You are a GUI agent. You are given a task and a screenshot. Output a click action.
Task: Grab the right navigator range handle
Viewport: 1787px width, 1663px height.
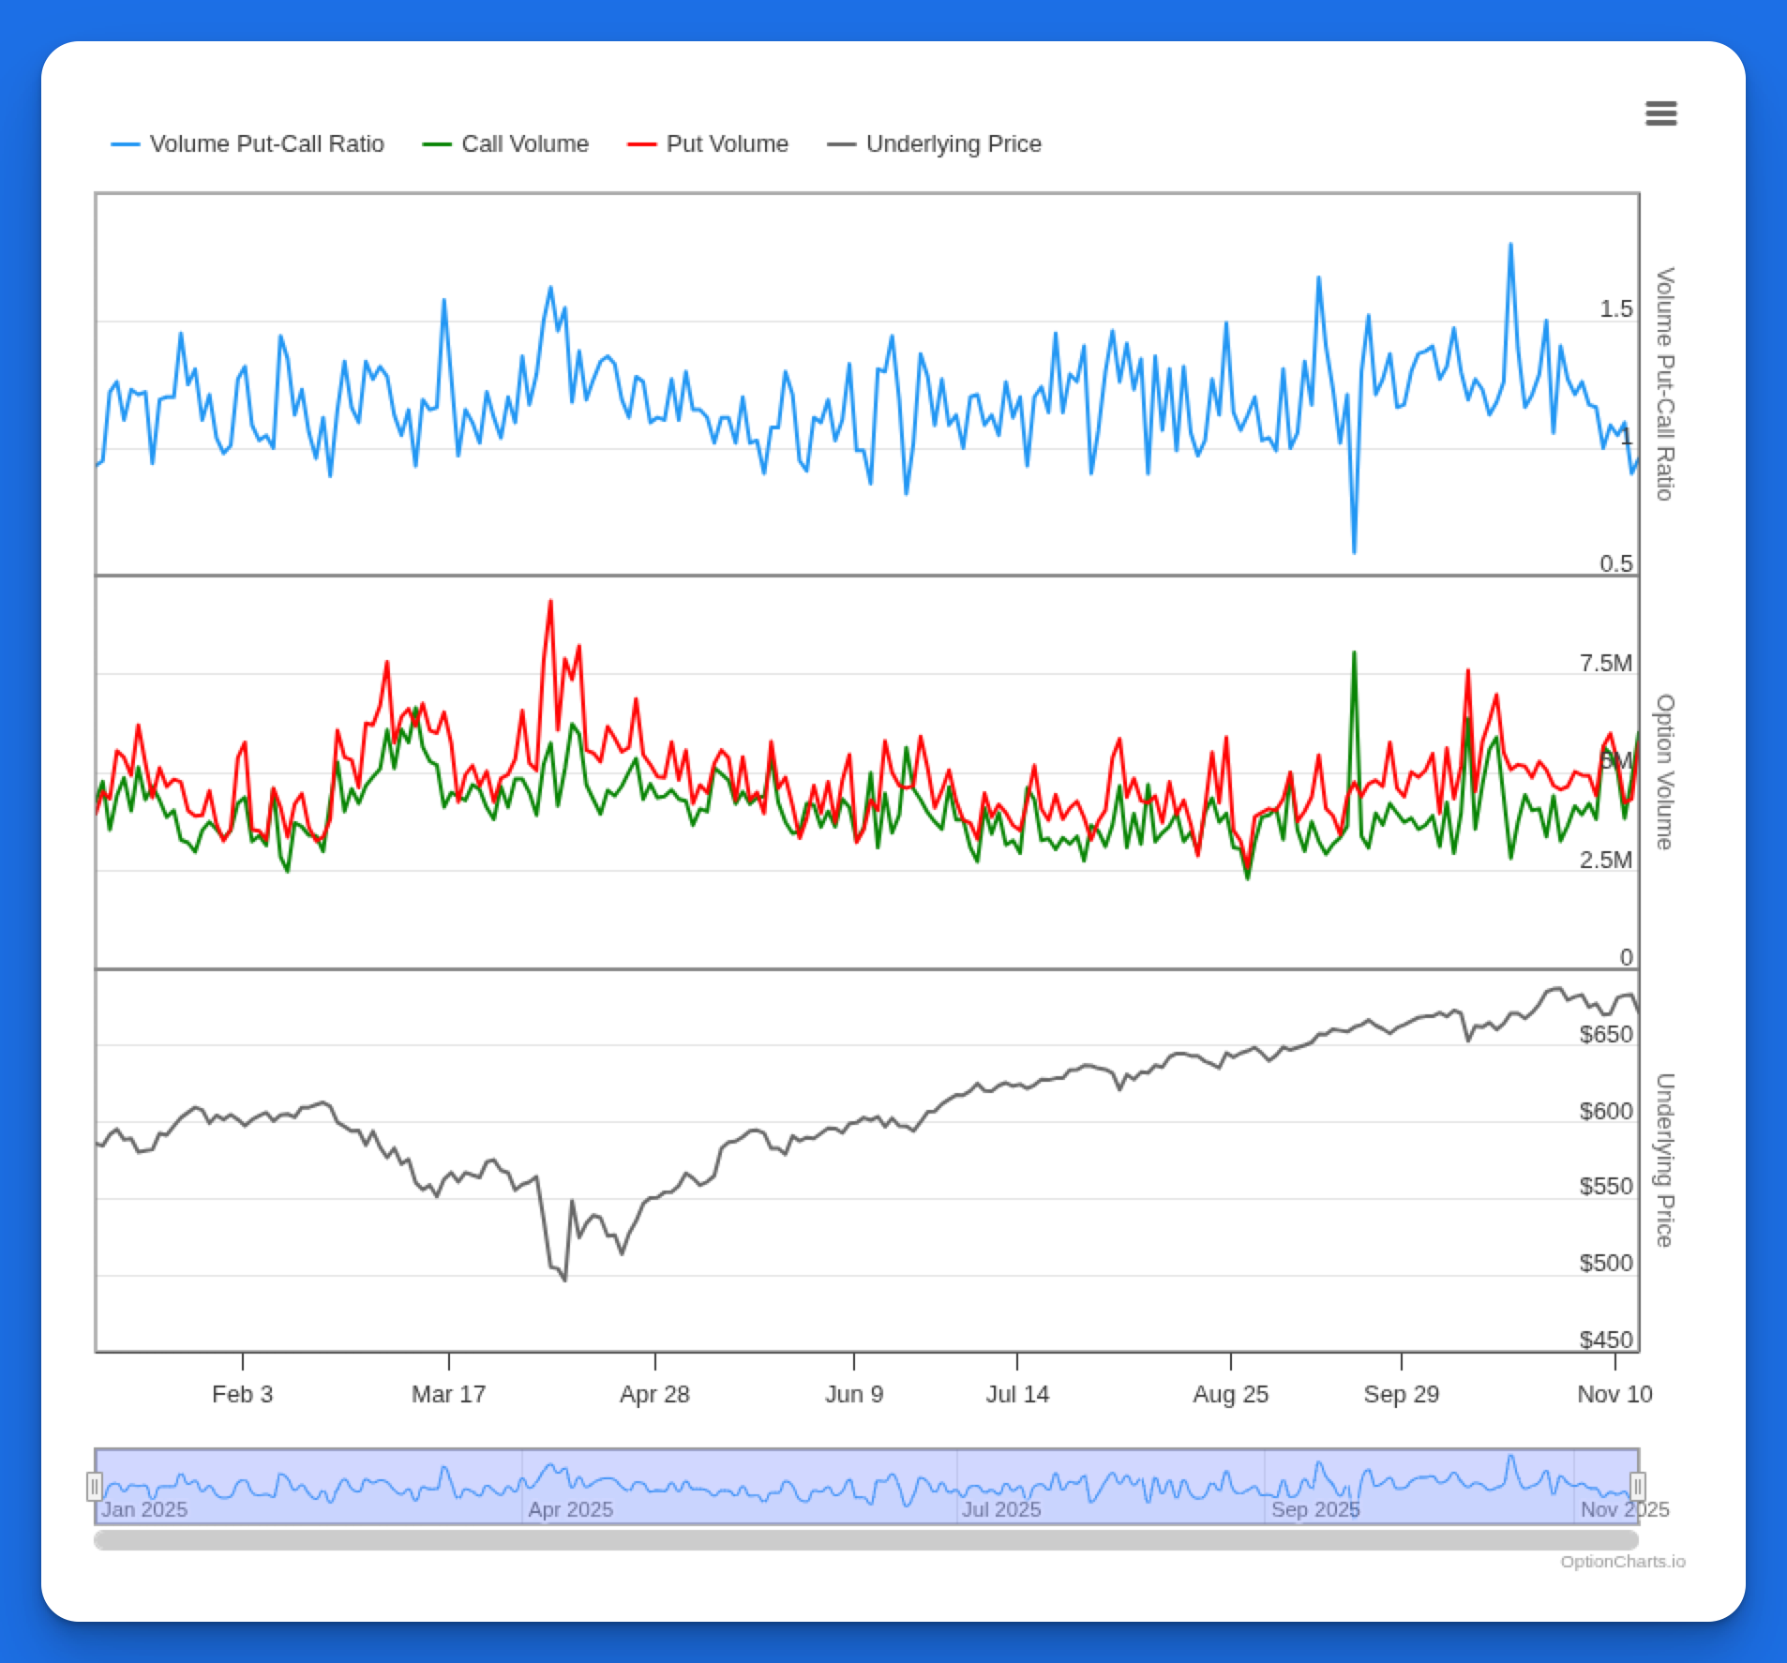(1638, 1487)
